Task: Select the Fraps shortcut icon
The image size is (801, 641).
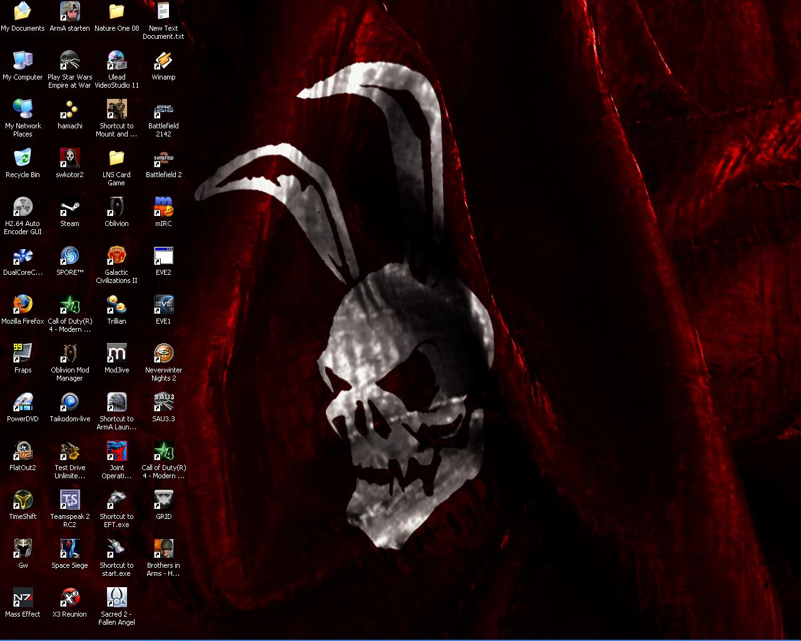Action: (23, 354)
